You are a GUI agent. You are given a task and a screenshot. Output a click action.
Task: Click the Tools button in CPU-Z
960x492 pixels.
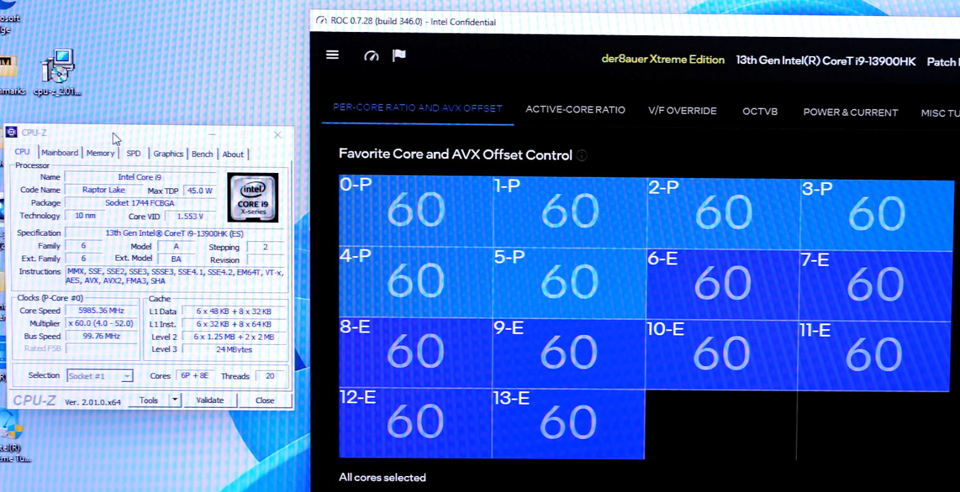tap(149, 400)
